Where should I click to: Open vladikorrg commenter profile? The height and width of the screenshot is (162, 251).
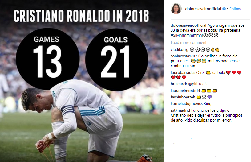point(180,50)
